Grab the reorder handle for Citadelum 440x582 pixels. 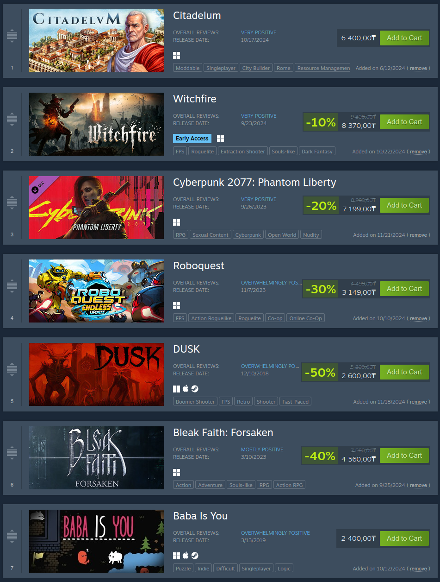pos(12,36)
